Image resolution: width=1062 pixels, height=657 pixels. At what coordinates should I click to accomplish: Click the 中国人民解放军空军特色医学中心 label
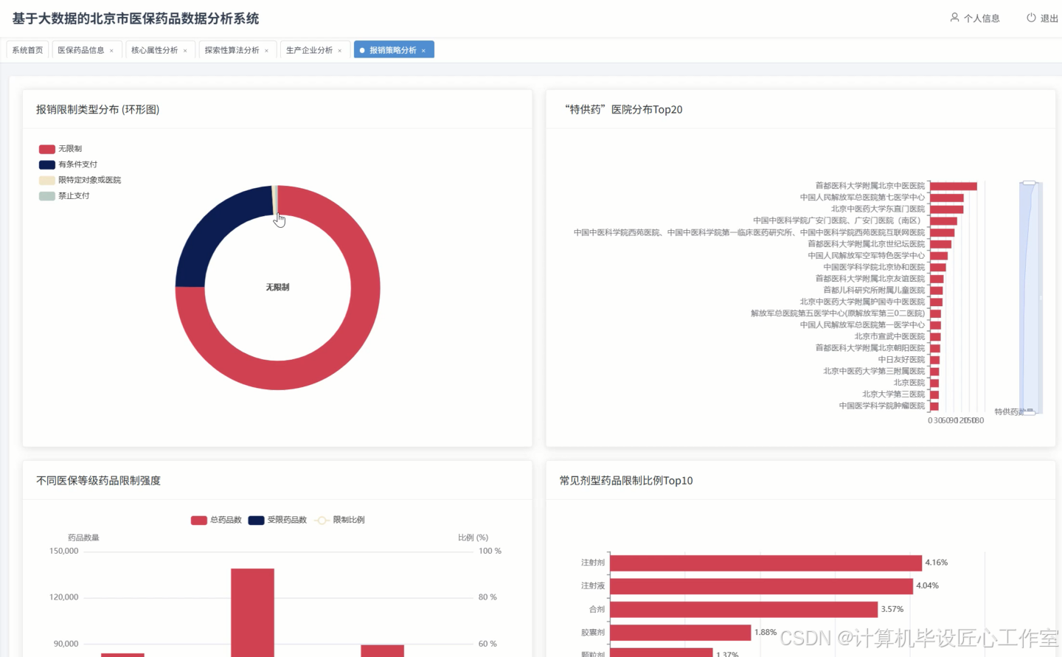(866, 256)
